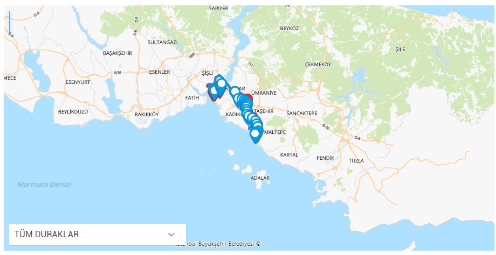Click the ŞİLE district label
496x255 pixels.
(x=400, y=49)
